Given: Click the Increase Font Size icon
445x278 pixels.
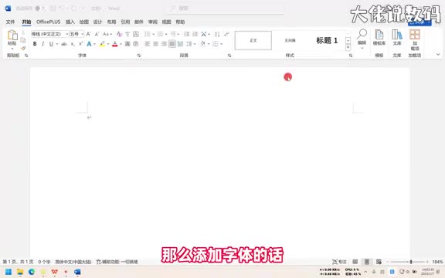Looking at the screenshot, I should pyautogui.click(x=89, y=34).
